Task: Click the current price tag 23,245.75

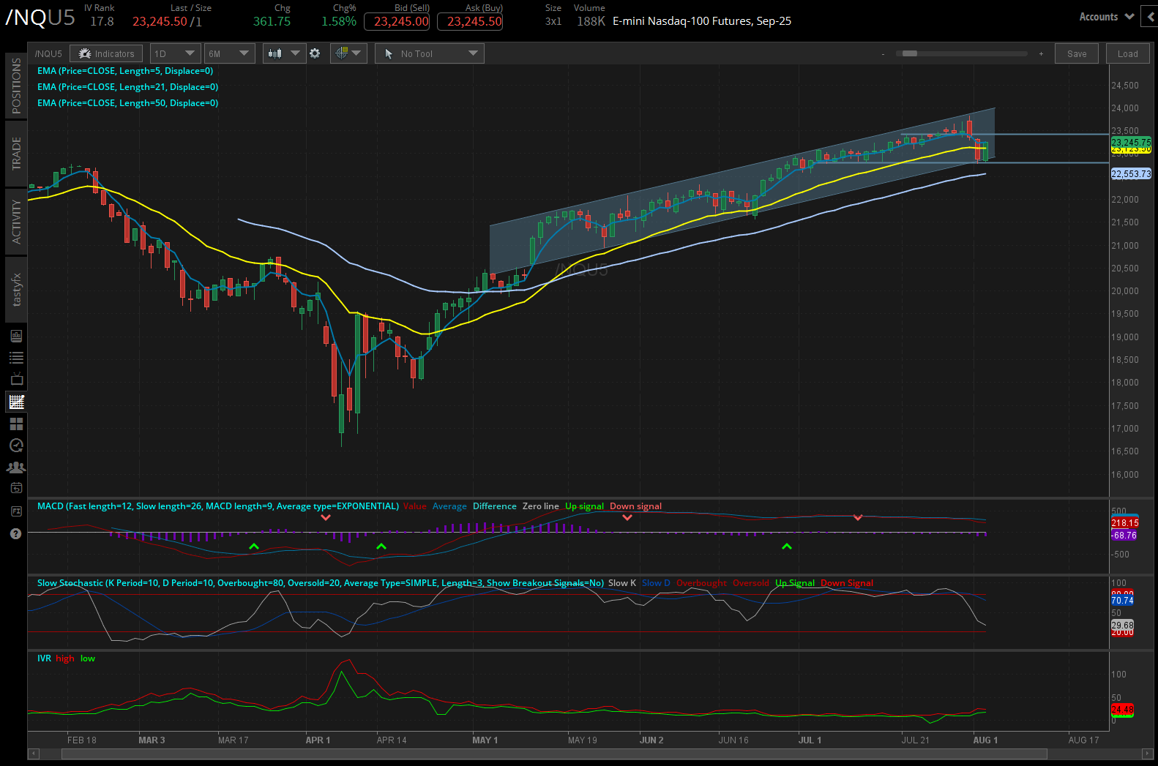Action: tap(1131, 142)
